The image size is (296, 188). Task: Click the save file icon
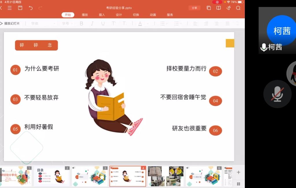(x=20, y=8)
